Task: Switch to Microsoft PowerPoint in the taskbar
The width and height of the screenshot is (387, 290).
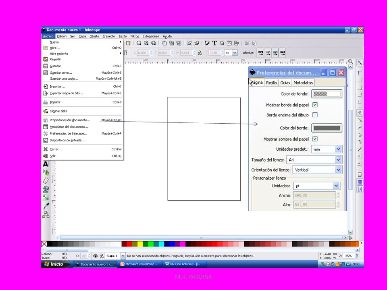Action: pos(140,264)
